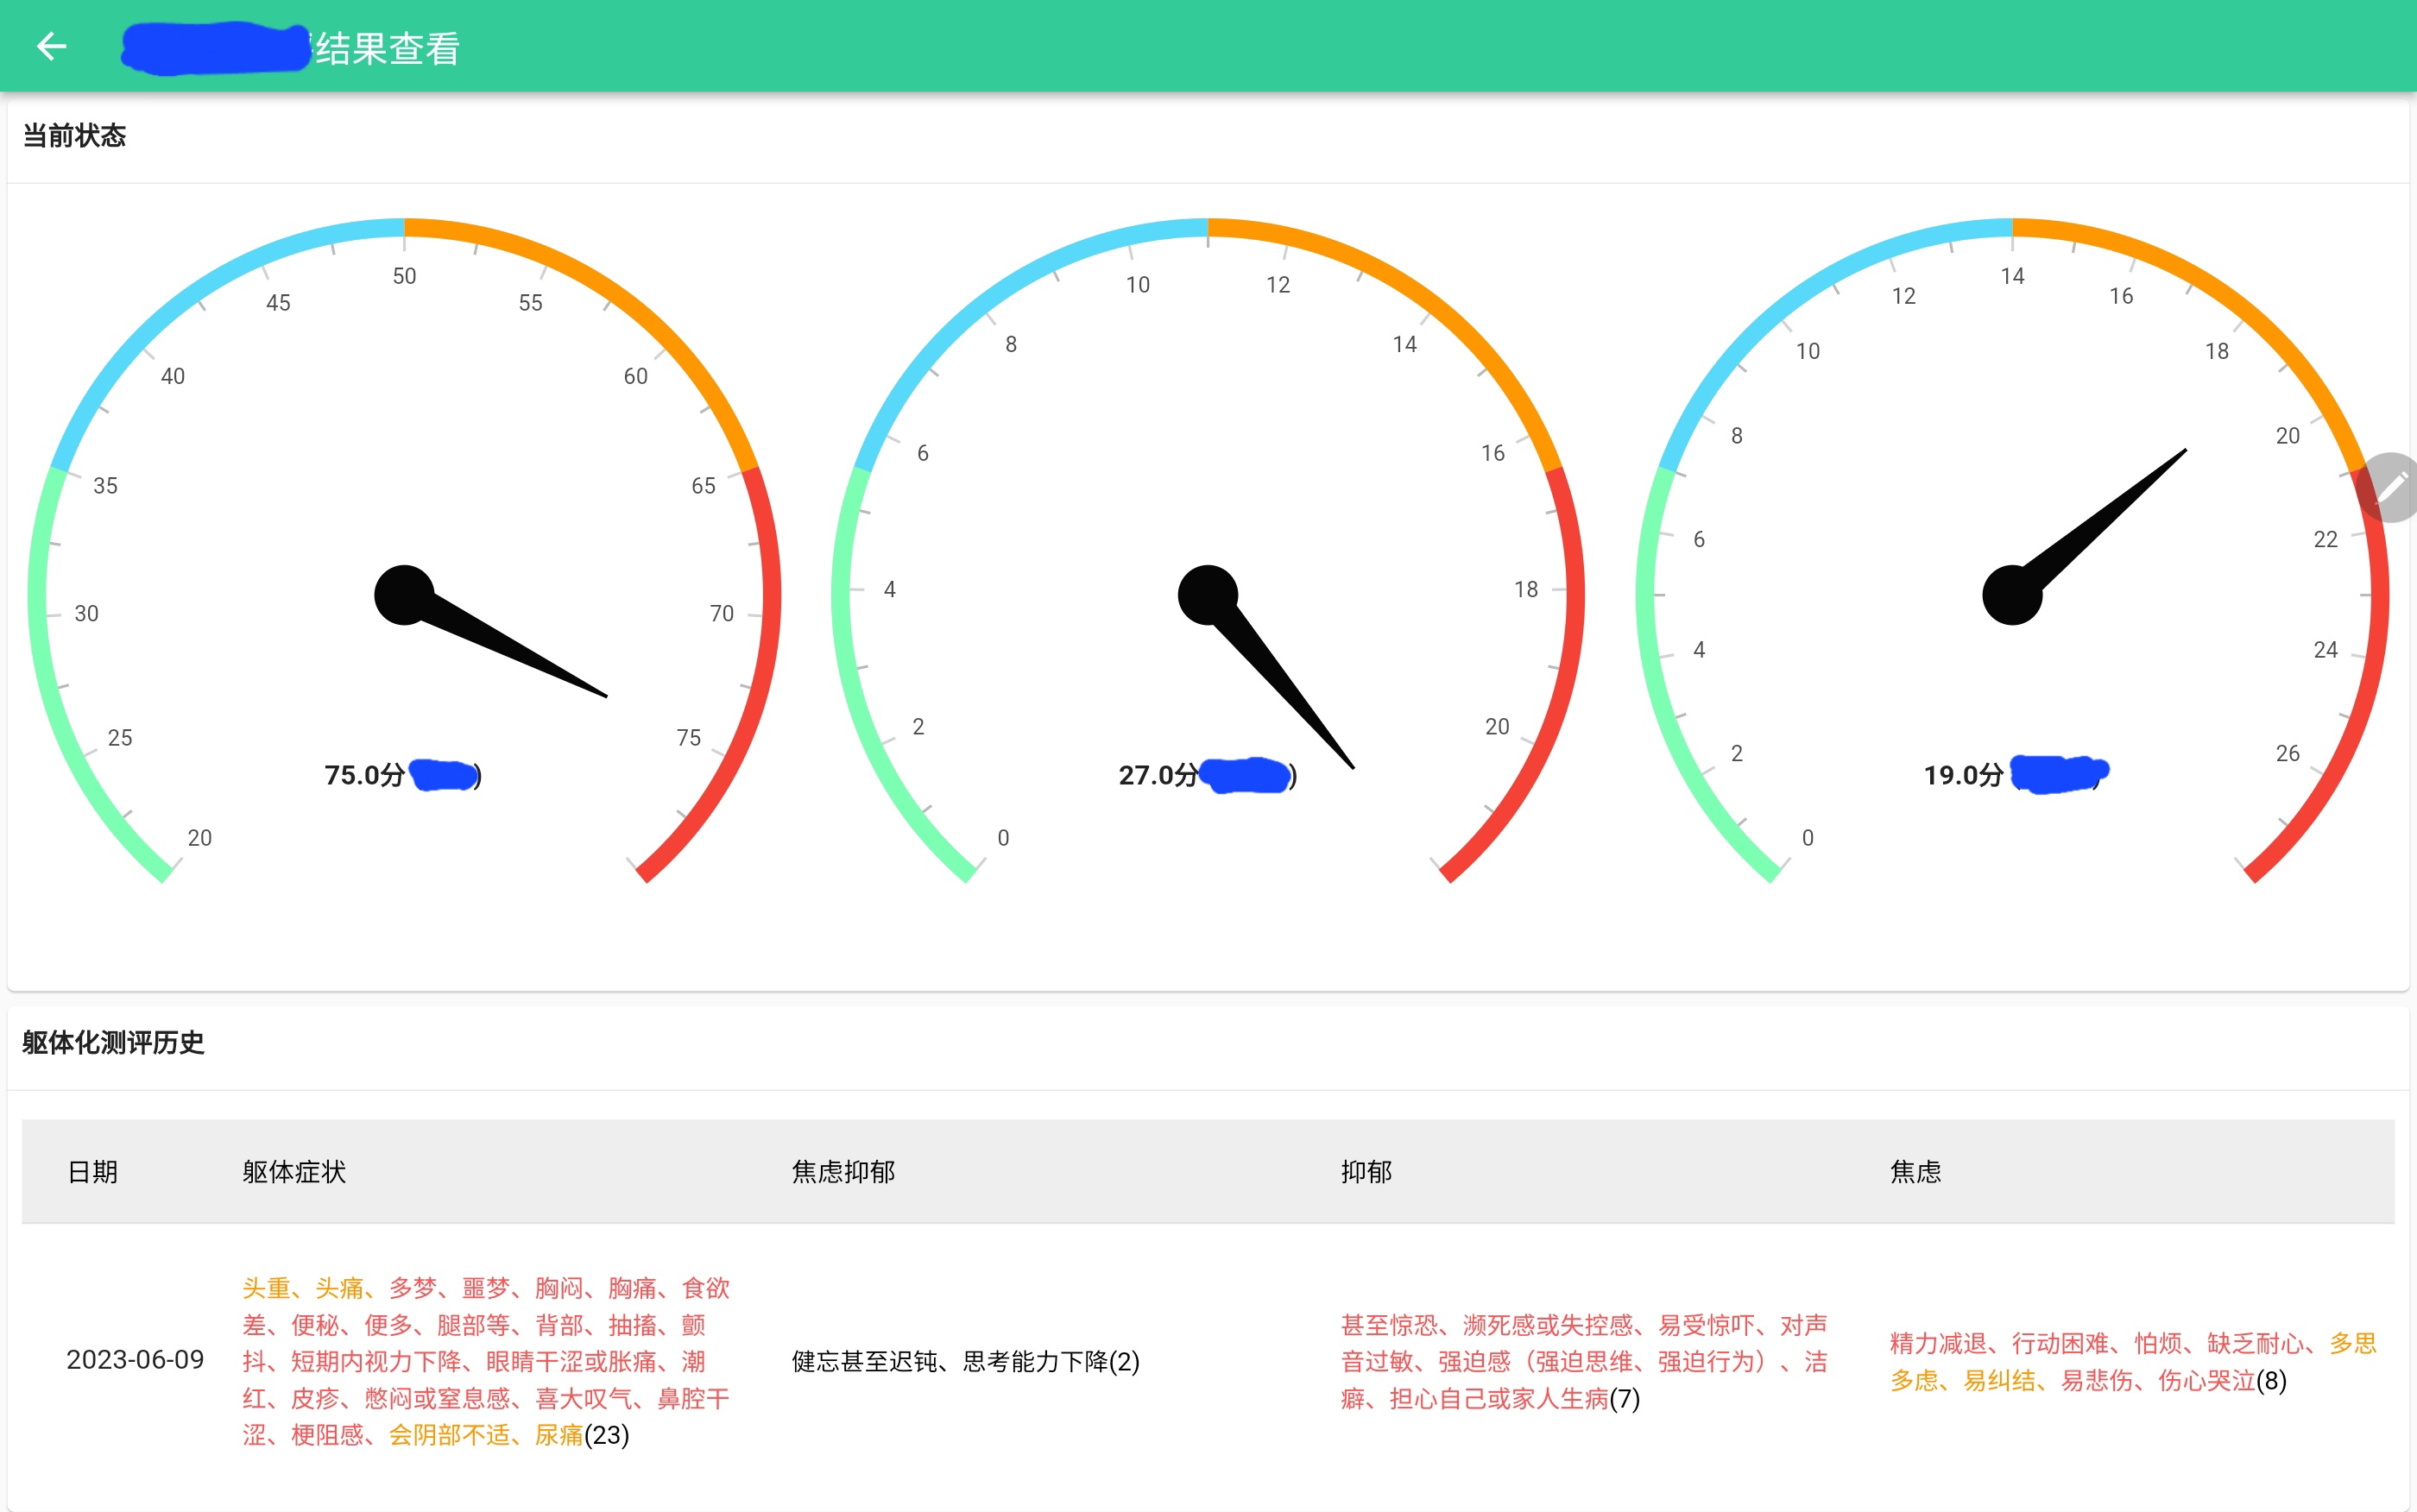The width and height of the screenshot is (2417, 1512).
Task: Click the 日期 column header
Action: 93,1171
